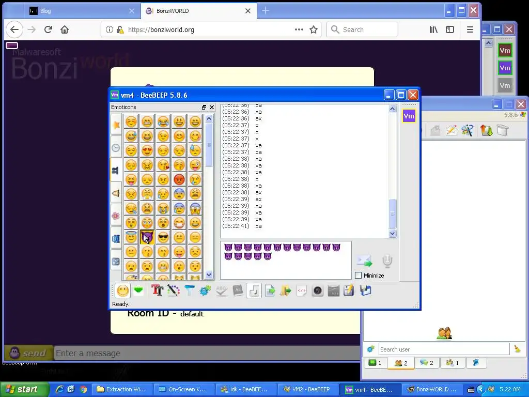Click the pencil envelope compose icon
Viewport: 529px width, 397px height.
pos(451,130)
